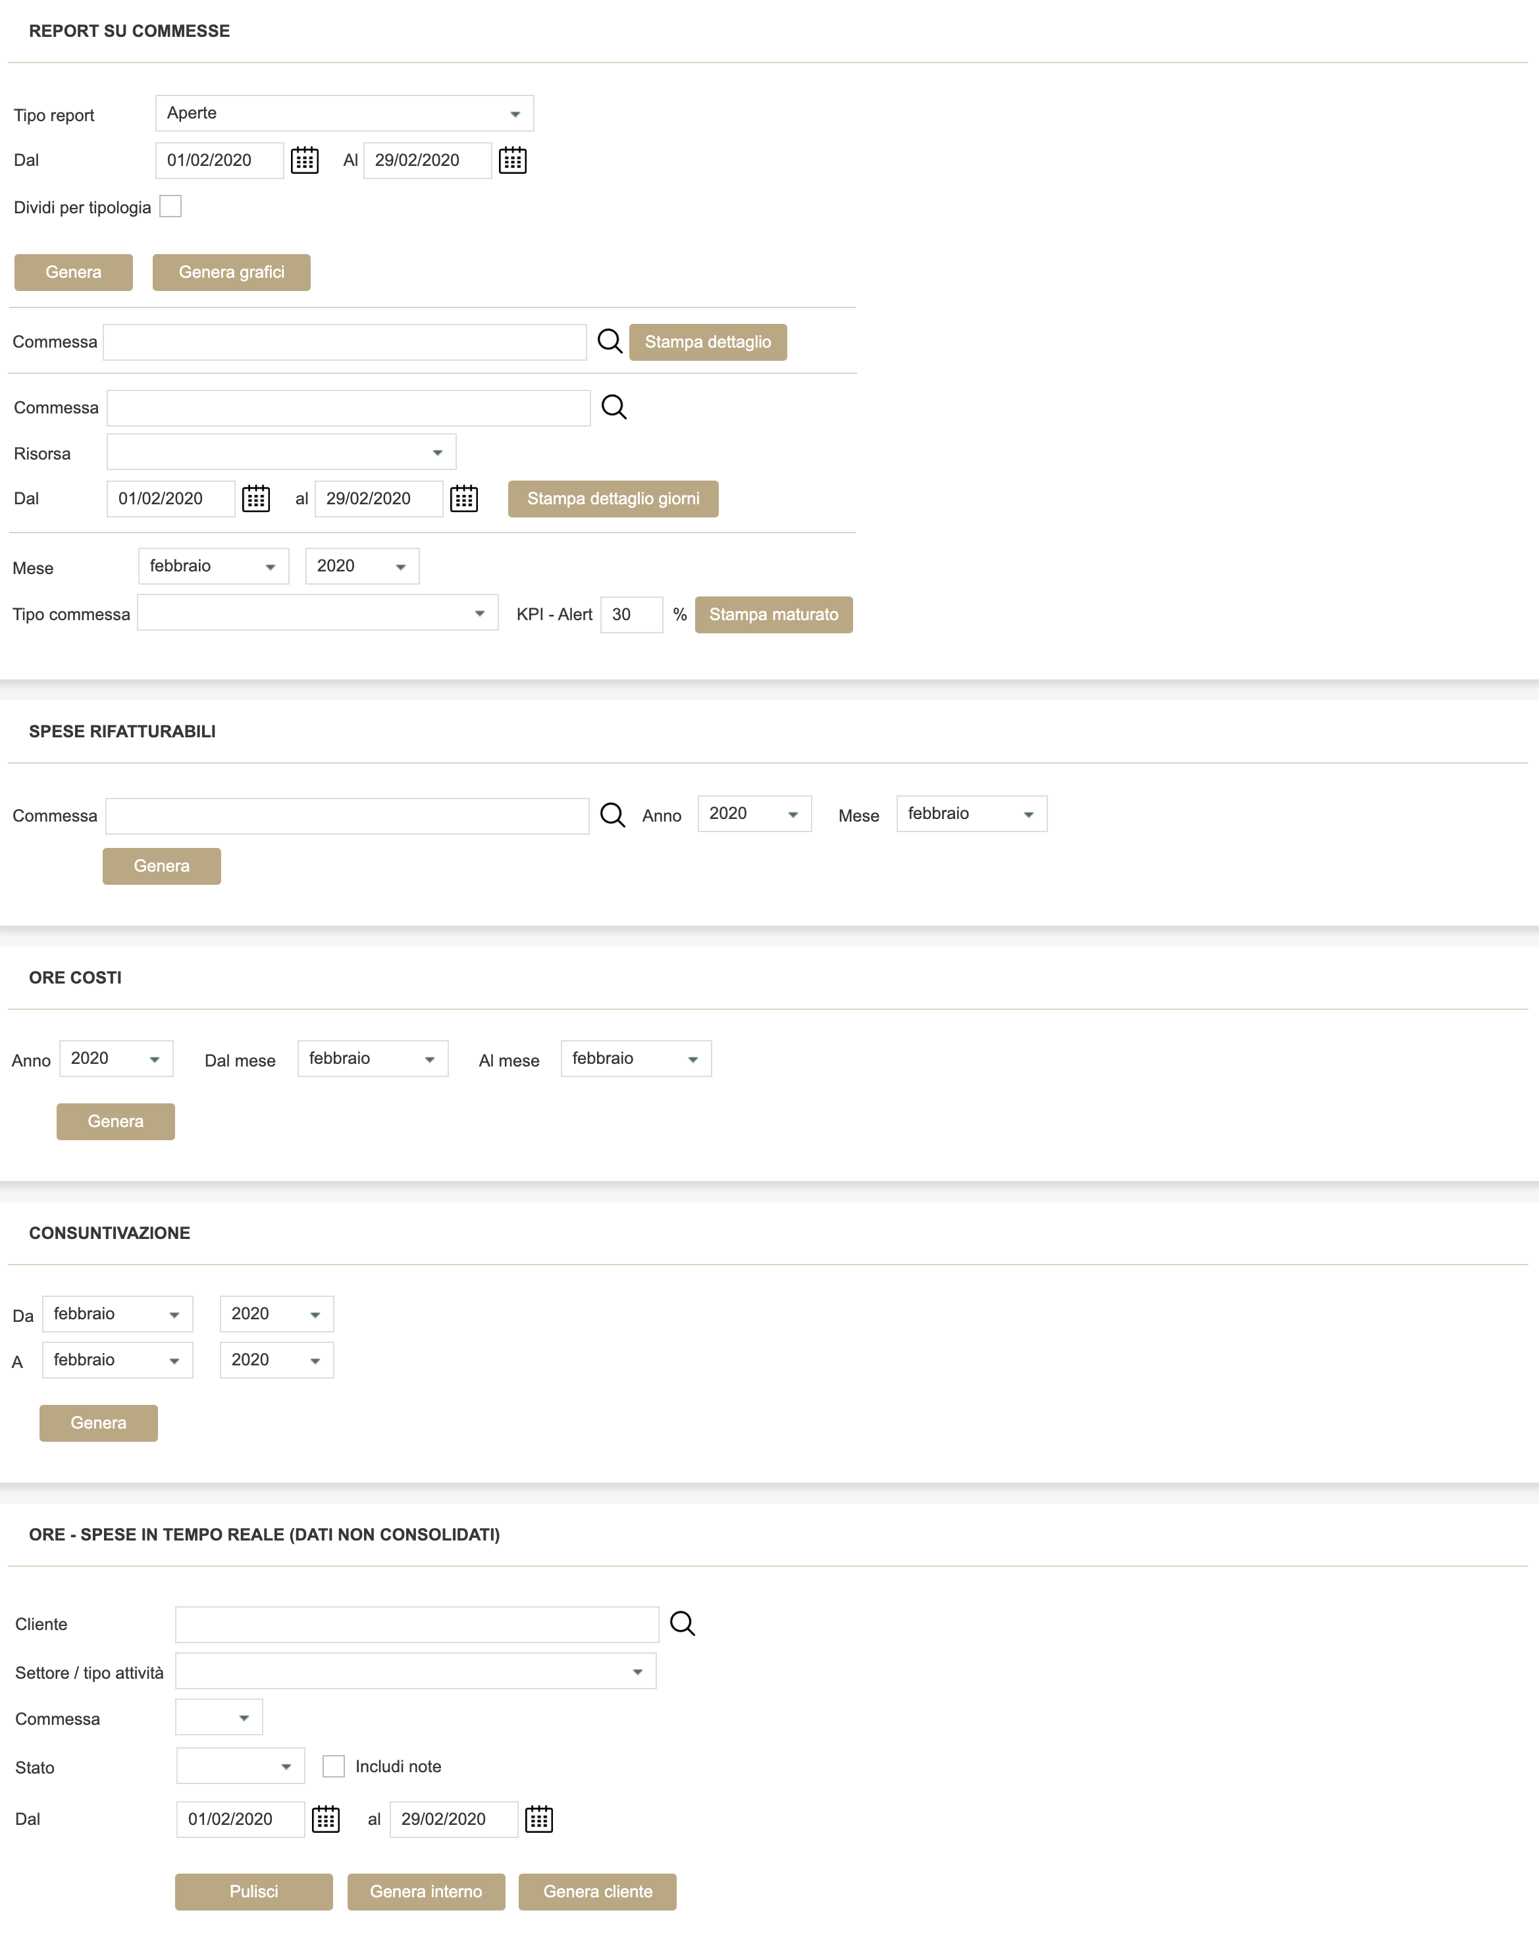The image size is (1539, 1948).
Task: Toggle the Includi note checkbox
Action: [333, 1766]
